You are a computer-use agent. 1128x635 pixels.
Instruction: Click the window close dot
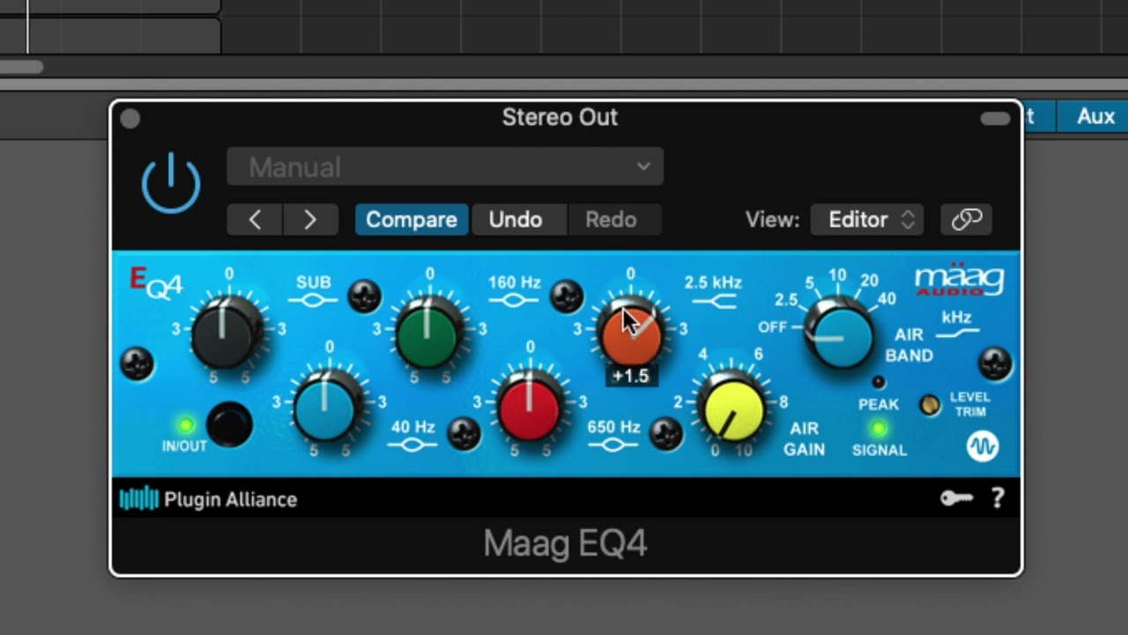tap(130, 118)
